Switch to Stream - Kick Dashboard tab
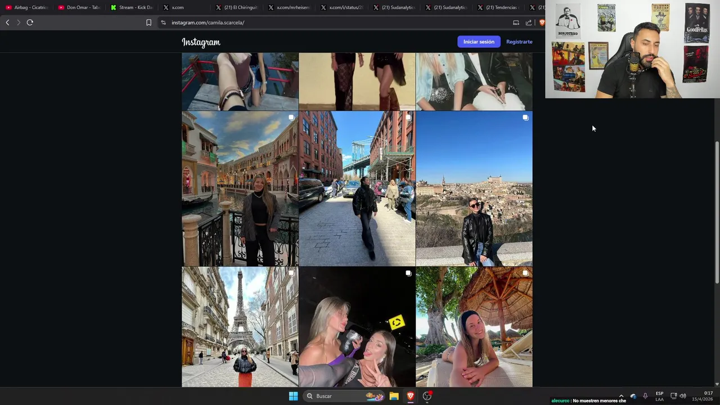This screenshot has width=720, height=405. pyautogui.click(x=132, y=7)
